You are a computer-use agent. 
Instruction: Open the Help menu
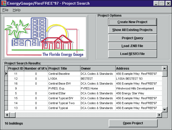click(17, 10)
